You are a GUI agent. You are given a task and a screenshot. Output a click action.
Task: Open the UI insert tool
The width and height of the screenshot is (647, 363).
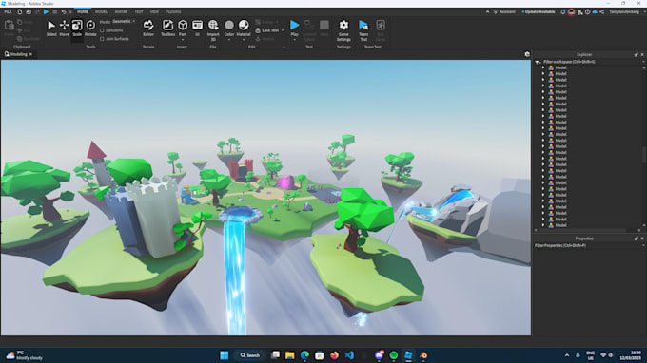tap(197, 28)
